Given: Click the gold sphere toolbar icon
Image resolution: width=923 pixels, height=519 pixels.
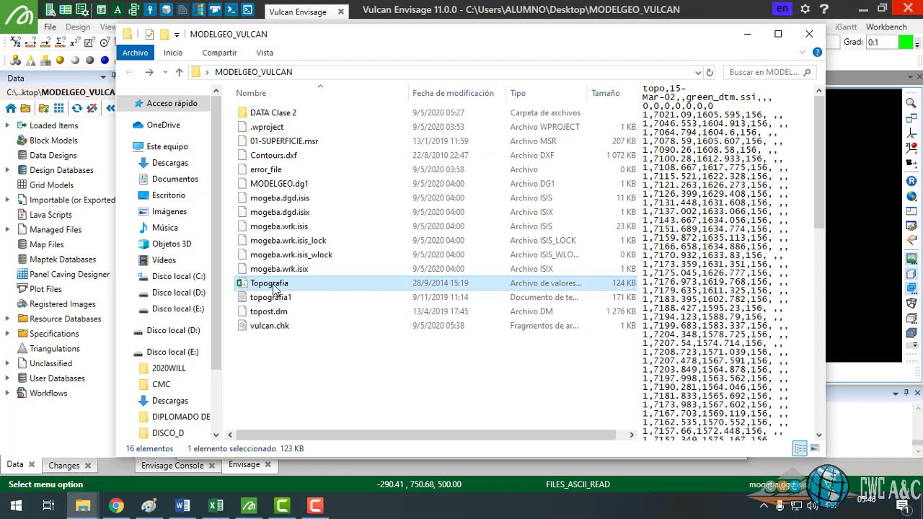Looking at the screenshot, I should [61, 61].
